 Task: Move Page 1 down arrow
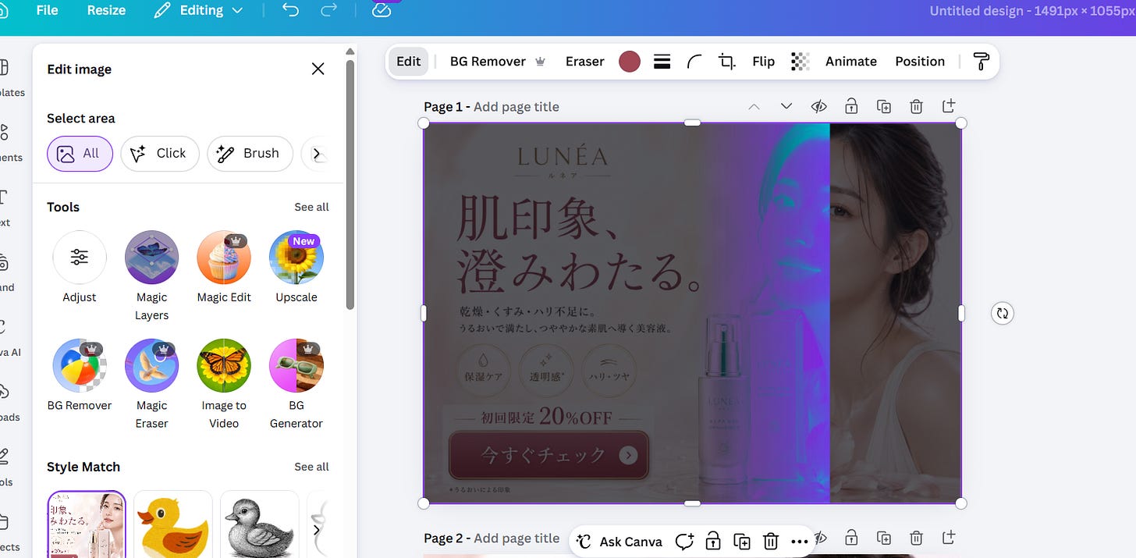[786, 106]
